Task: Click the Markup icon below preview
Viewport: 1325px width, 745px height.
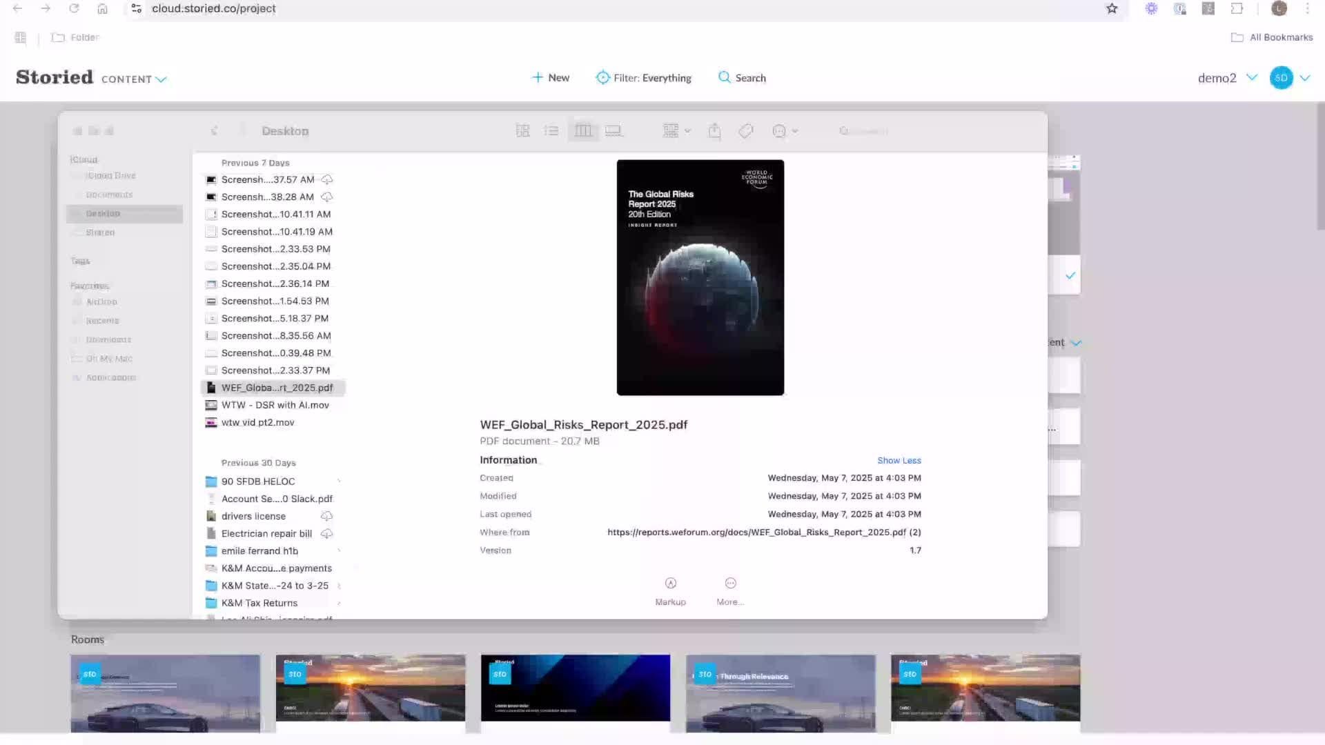Action: 670,584
